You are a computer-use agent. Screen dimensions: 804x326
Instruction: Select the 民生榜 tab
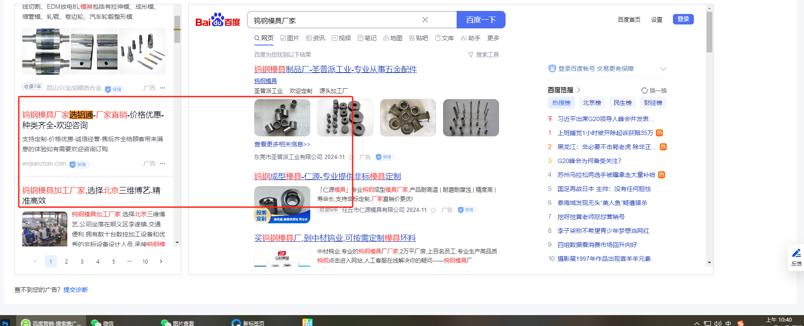[x=623, y=103]
